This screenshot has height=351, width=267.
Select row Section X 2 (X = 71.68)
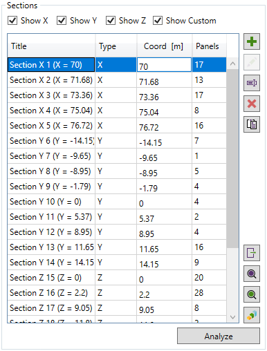tap(117, 80)
